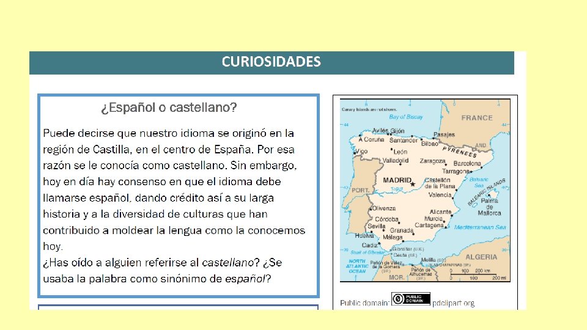Image resolution: width=587 pixels, height=330 pixels.
Task: Click the Zaragoza label on map
Action: point(432,161)
